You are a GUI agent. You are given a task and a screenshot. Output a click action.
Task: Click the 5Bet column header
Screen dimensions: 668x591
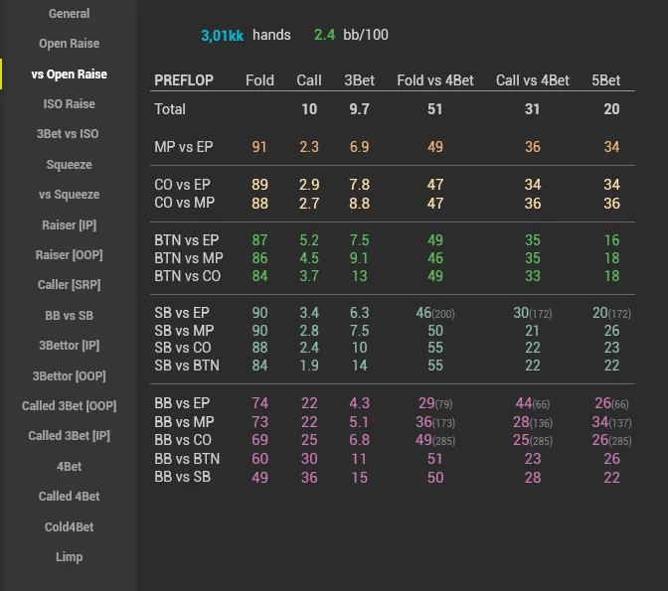pos(605,80)
